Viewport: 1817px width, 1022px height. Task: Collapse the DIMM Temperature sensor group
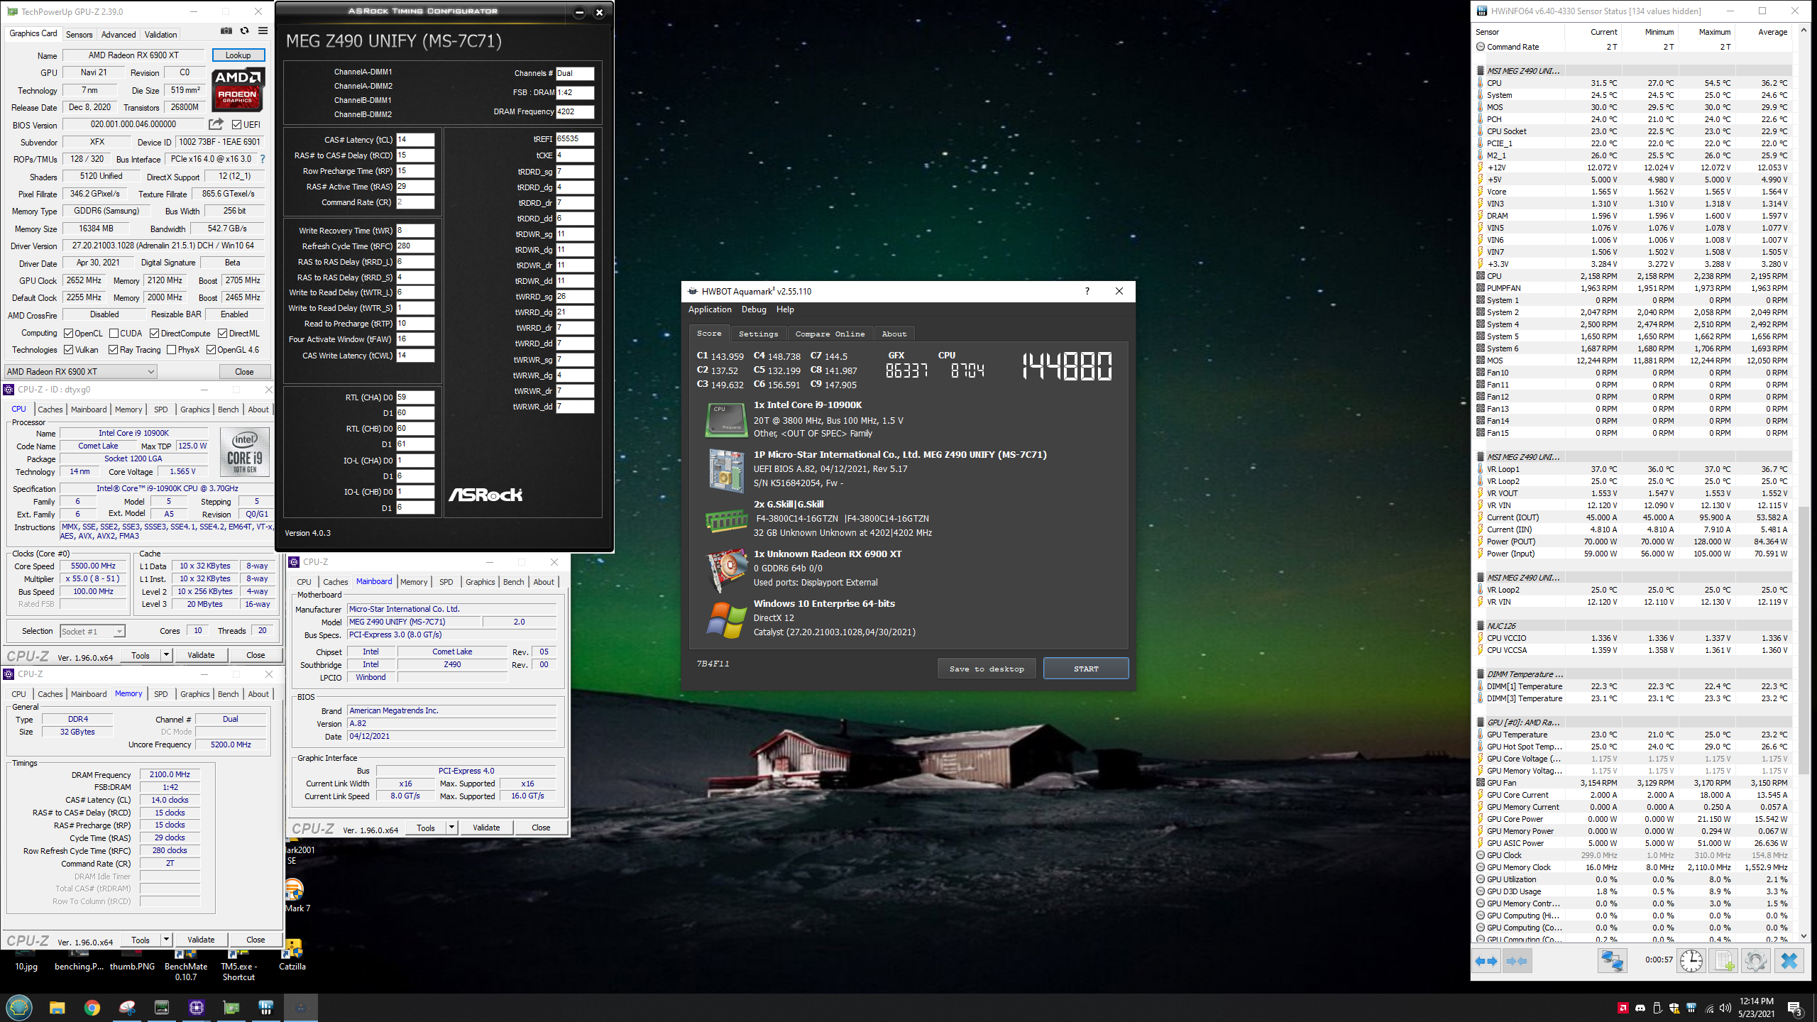(1481, 674)
